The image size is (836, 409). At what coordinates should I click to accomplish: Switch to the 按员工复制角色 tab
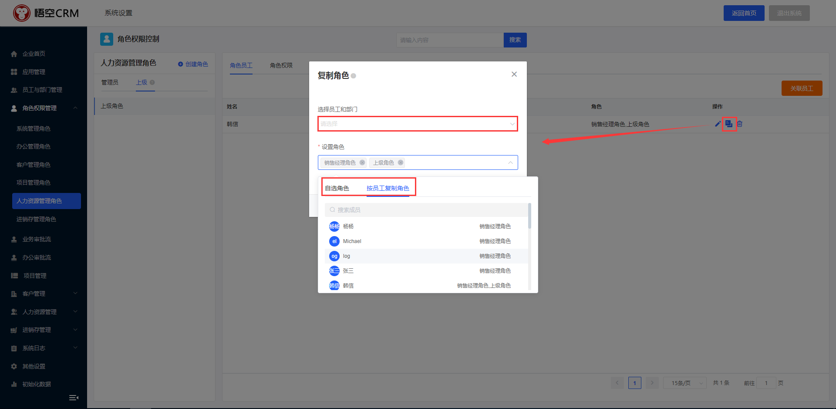[388, 188]
